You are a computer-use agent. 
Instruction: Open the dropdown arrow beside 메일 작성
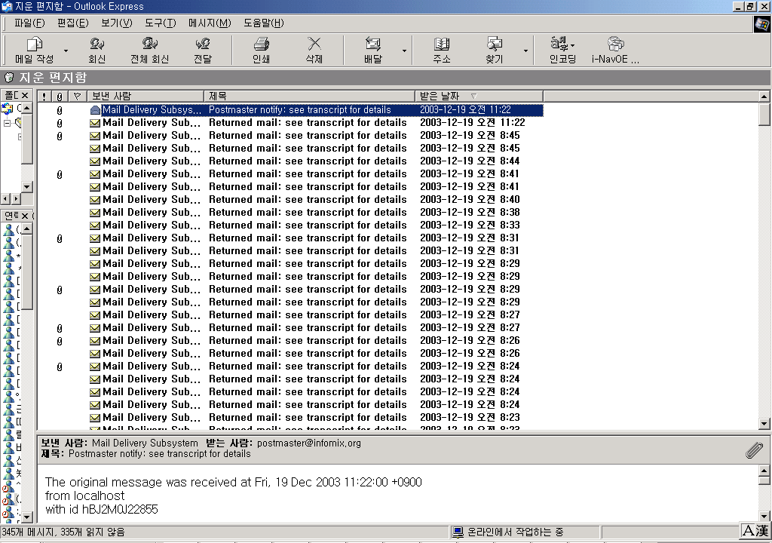[66, 51]
